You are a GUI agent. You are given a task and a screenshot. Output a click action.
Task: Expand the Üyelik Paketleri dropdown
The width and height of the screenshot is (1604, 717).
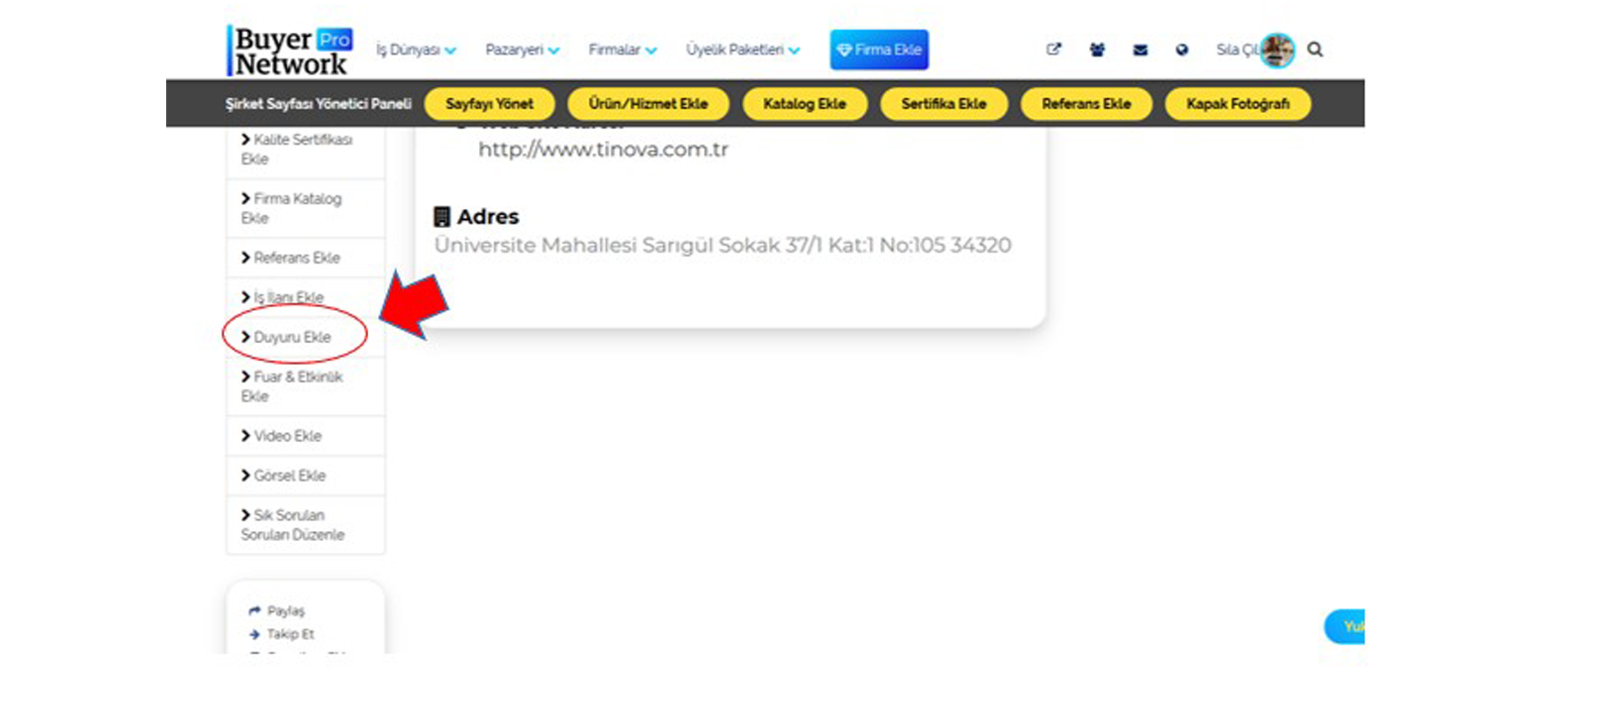pos(743,50)
